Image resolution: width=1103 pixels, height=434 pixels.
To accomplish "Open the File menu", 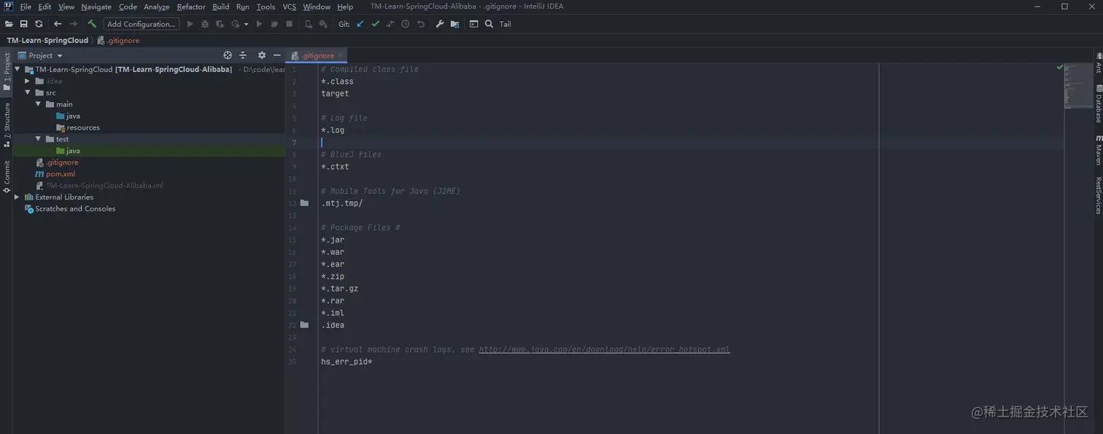I will pyautogui.click(x=26, y=7).
